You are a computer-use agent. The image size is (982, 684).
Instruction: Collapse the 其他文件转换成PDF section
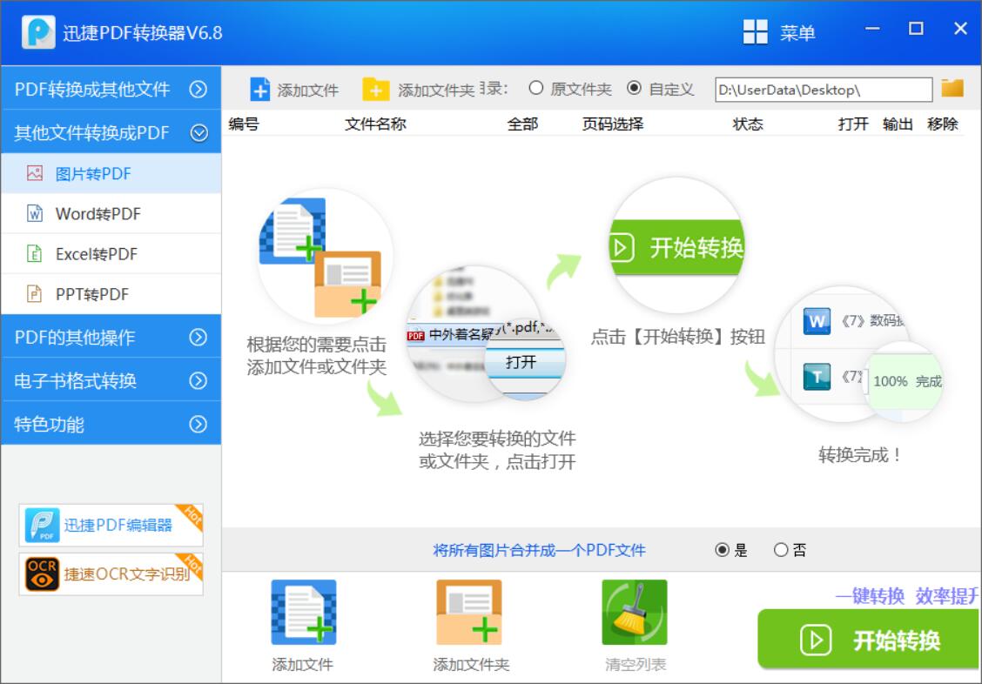pyautogui.click(x=111, y=132)
